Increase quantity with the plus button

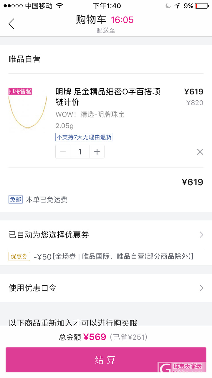tap(97, 152)
